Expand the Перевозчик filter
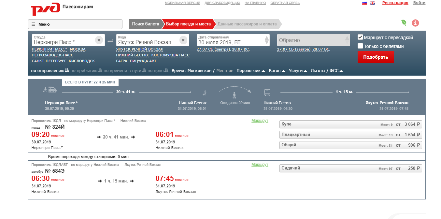Image resolution: width=441 pixels, height=219 pixels. click(x=250, y=71)
